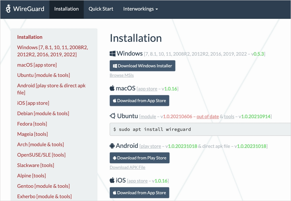Screen dimensions: 291x201
Task: Jump to Arch [module & tools] sidebar entry
Action: coord(40,145)
